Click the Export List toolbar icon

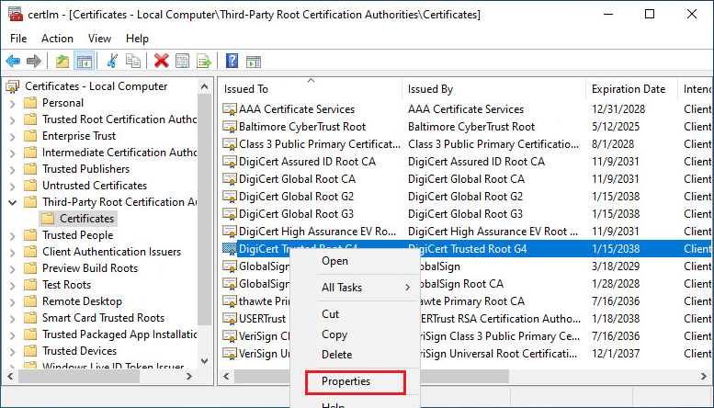coord(204,61)
